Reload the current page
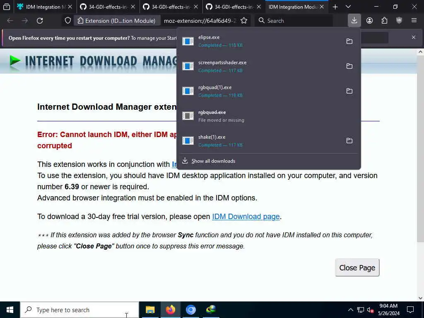The height and width of the screenshot is (318, 424). 40,21
